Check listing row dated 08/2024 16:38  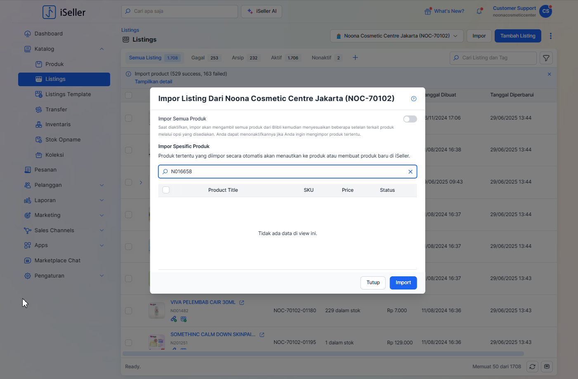[129, 150]
